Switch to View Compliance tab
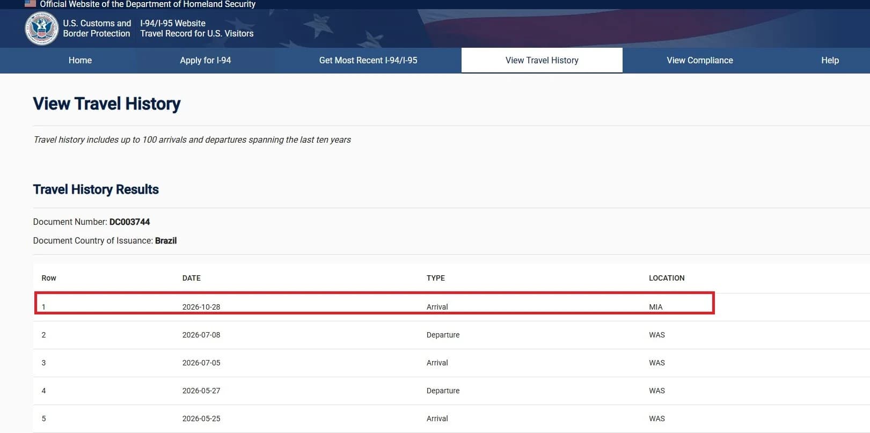This screenshot has width=870, height=433. click(x=700, y=60)
